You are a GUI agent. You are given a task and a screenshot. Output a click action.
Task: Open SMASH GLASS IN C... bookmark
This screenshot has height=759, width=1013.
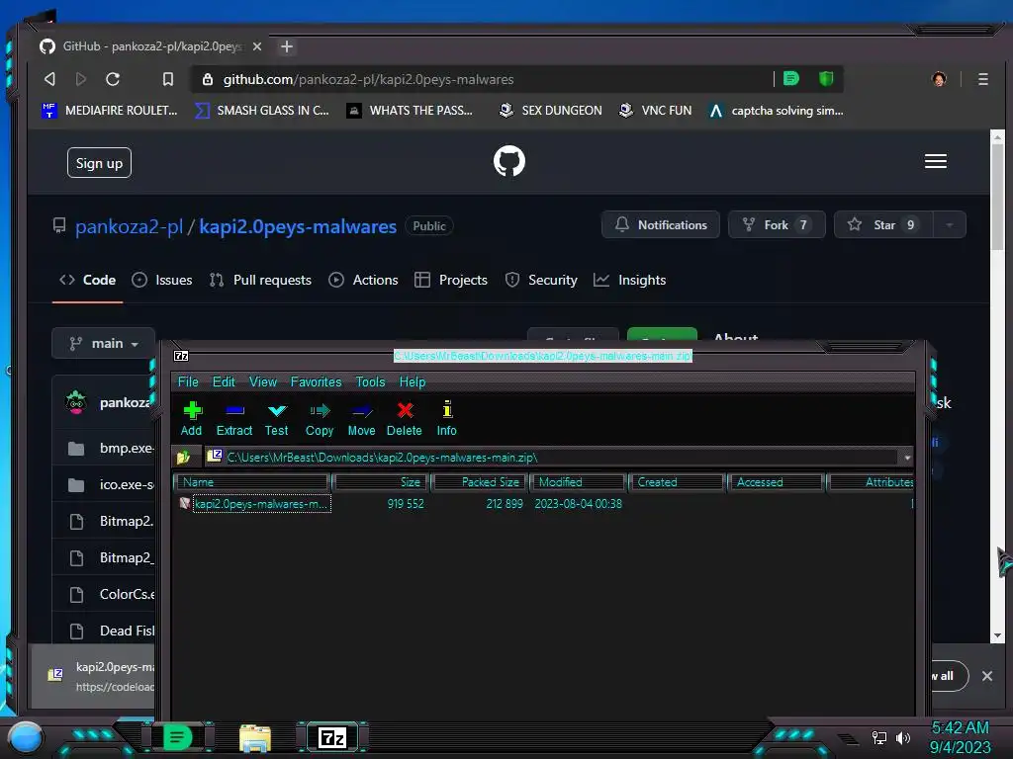tap(261, 111)
